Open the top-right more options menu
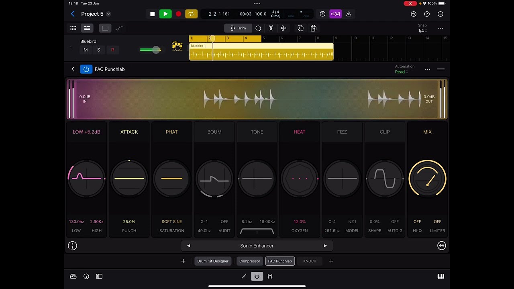Viewport: 514px width, 289px height. (x=441, y=14)
